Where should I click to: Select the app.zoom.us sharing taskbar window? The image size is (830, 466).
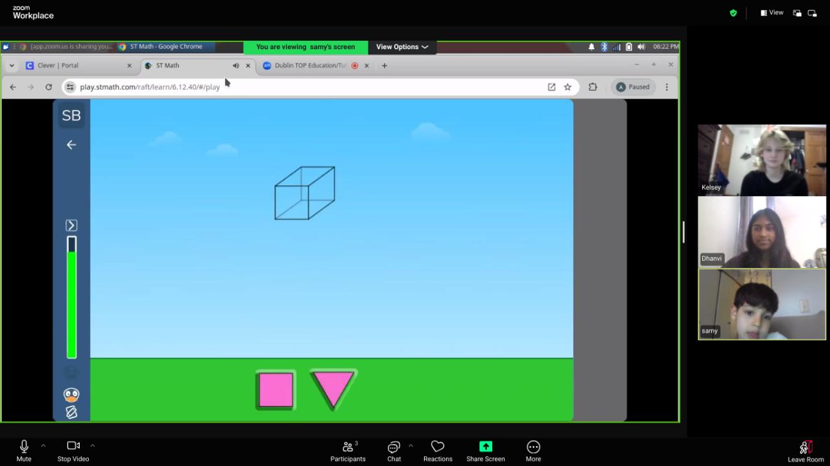66,47
